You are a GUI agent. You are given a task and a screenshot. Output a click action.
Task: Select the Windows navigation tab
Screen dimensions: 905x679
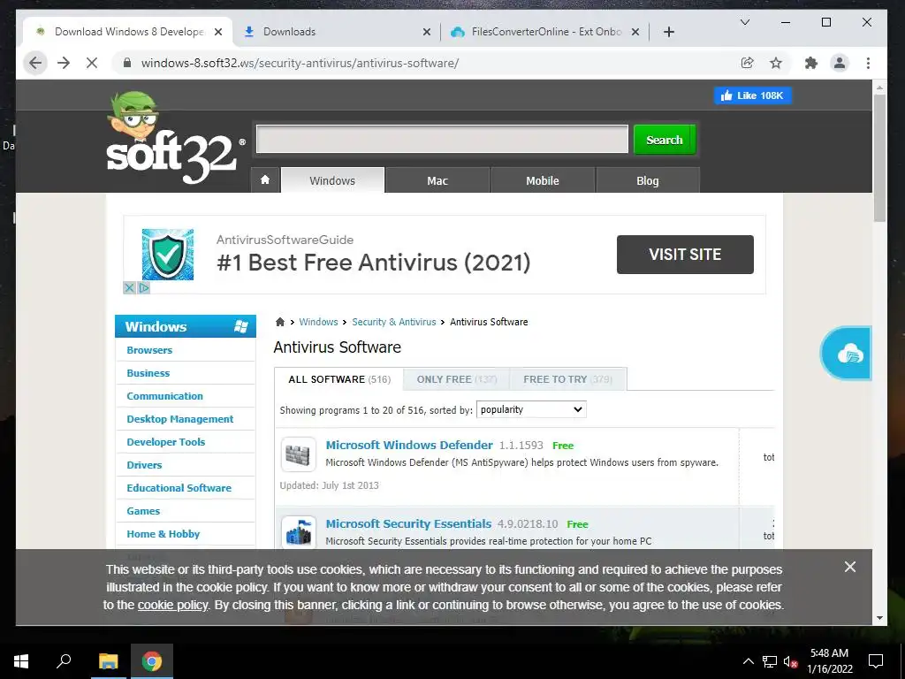pyautogui.click(x=332, y=180)
